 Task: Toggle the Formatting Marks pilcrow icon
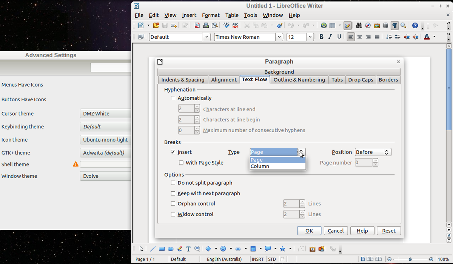pos(394,26)
